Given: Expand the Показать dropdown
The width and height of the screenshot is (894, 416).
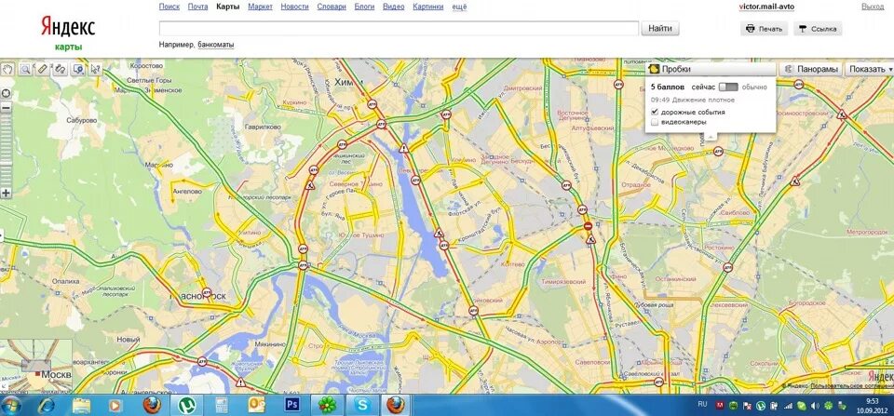Looking at the screenshot, I should click(870, 69).
